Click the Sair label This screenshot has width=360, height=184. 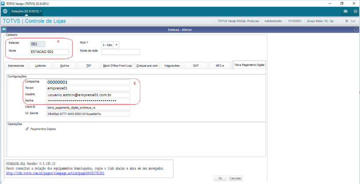point(353,21)
